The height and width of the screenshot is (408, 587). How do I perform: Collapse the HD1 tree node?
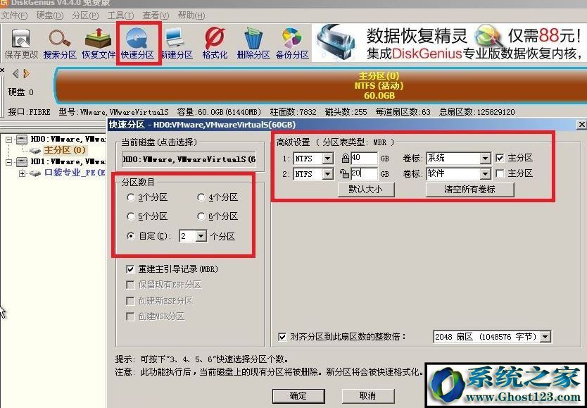(x=9, y=162)
